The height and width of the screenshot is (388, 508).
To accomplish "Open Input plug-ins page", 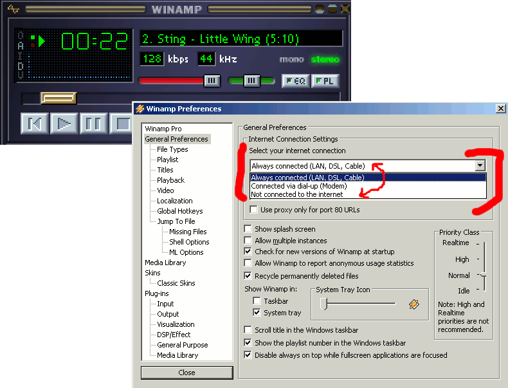I will tap(165, 304).
